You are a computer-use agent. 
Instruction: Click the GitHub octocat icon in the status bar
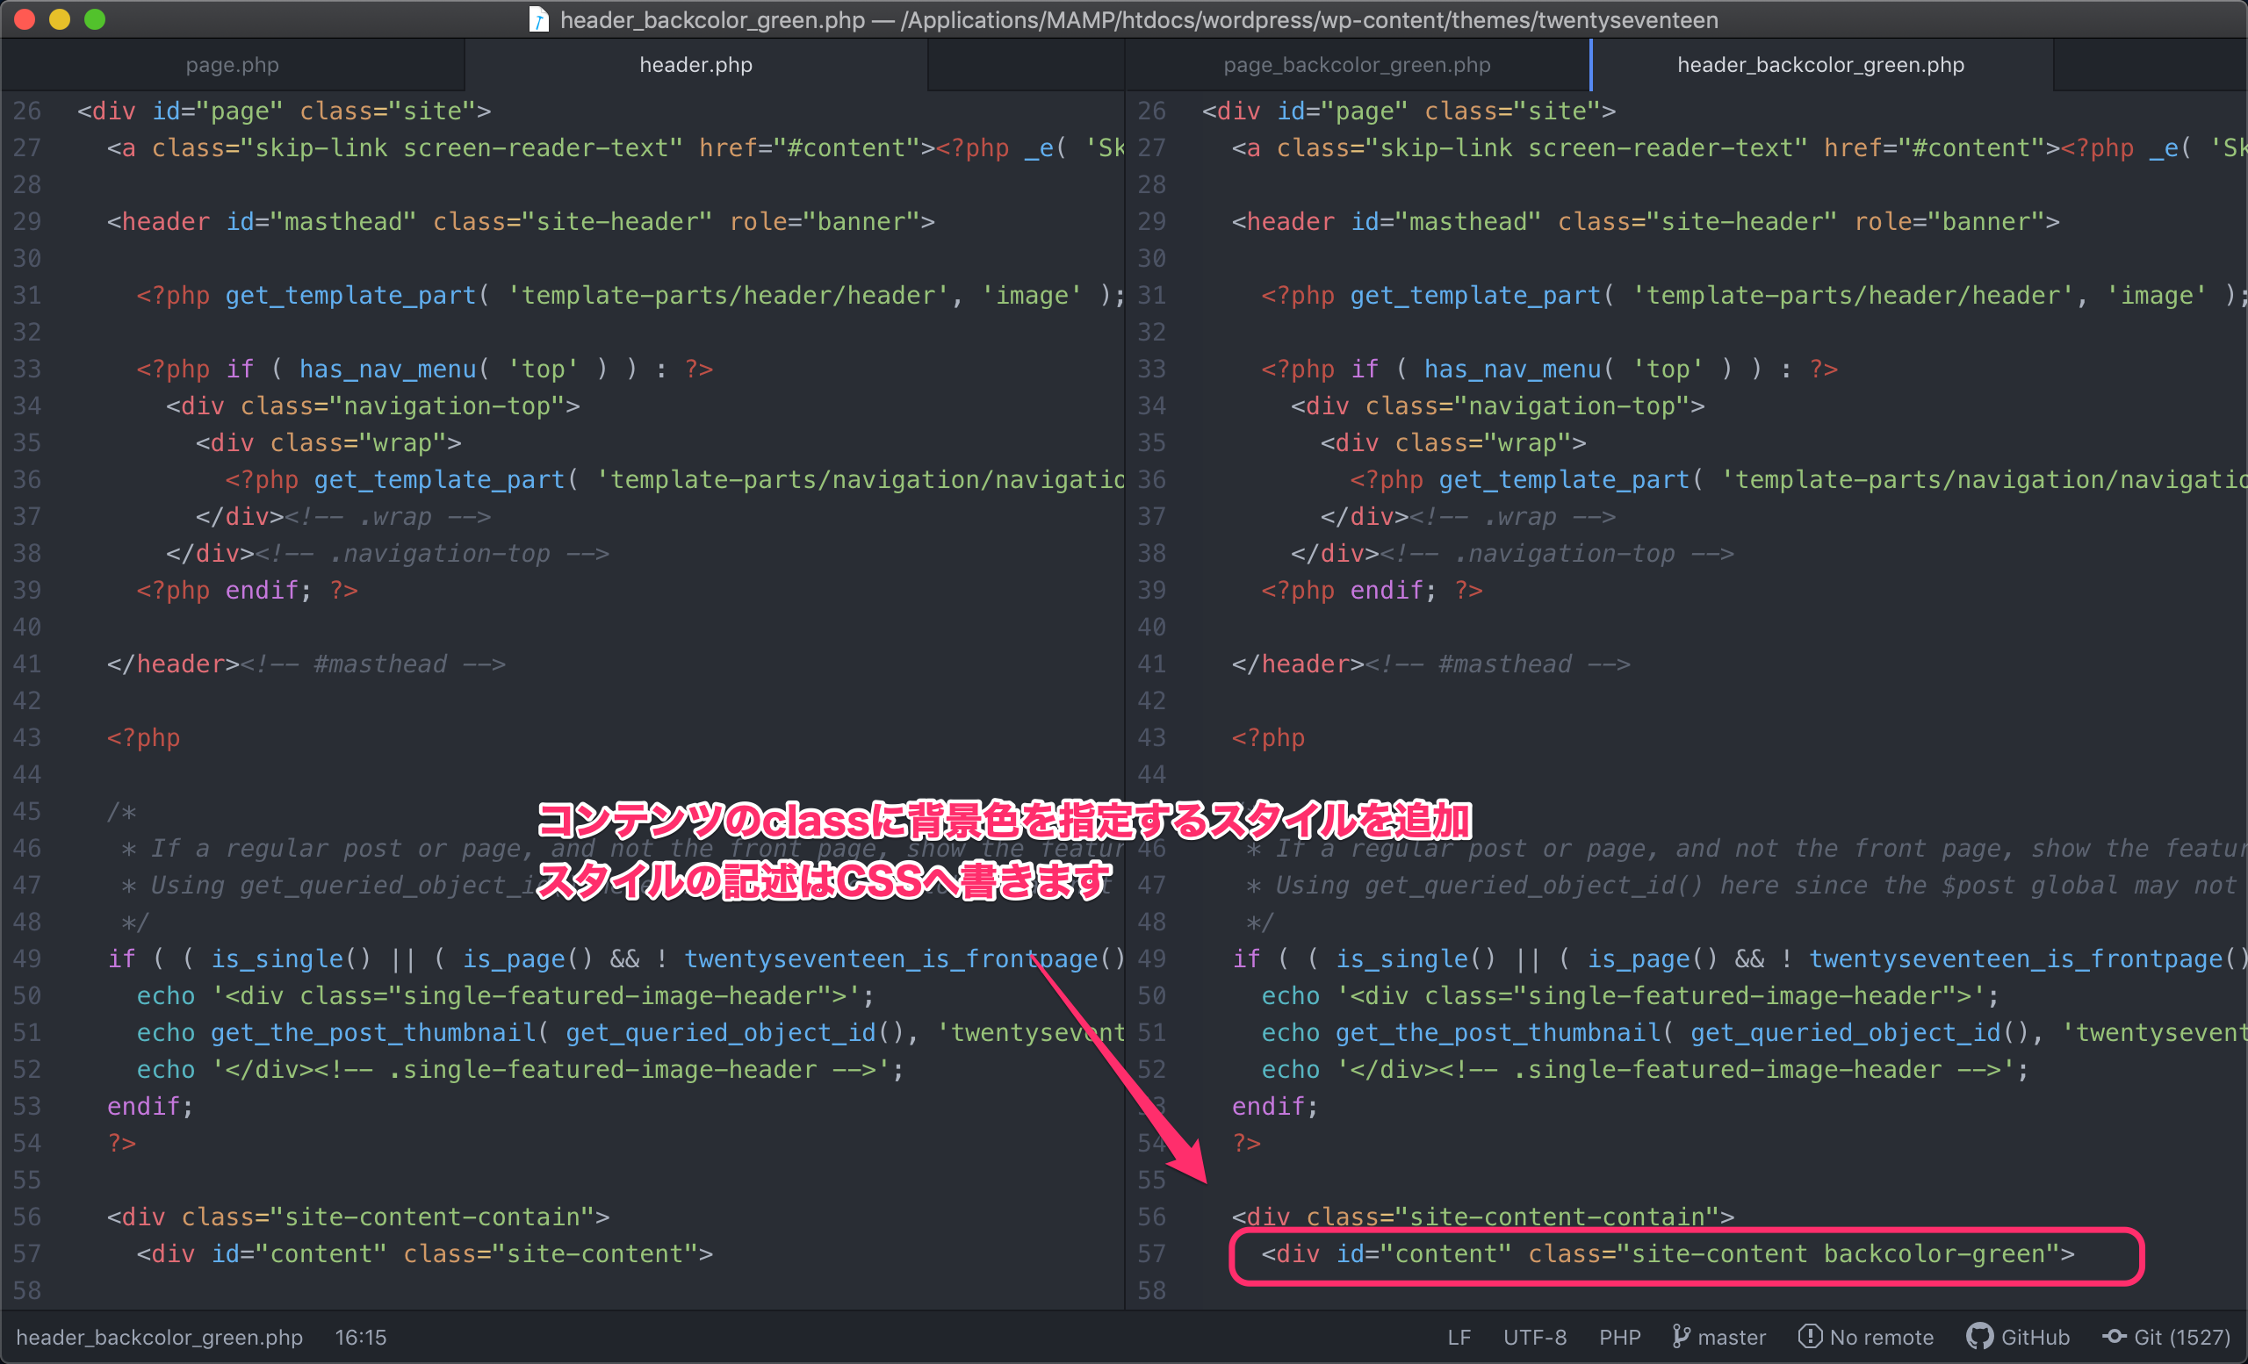tap(1982, 1337)
